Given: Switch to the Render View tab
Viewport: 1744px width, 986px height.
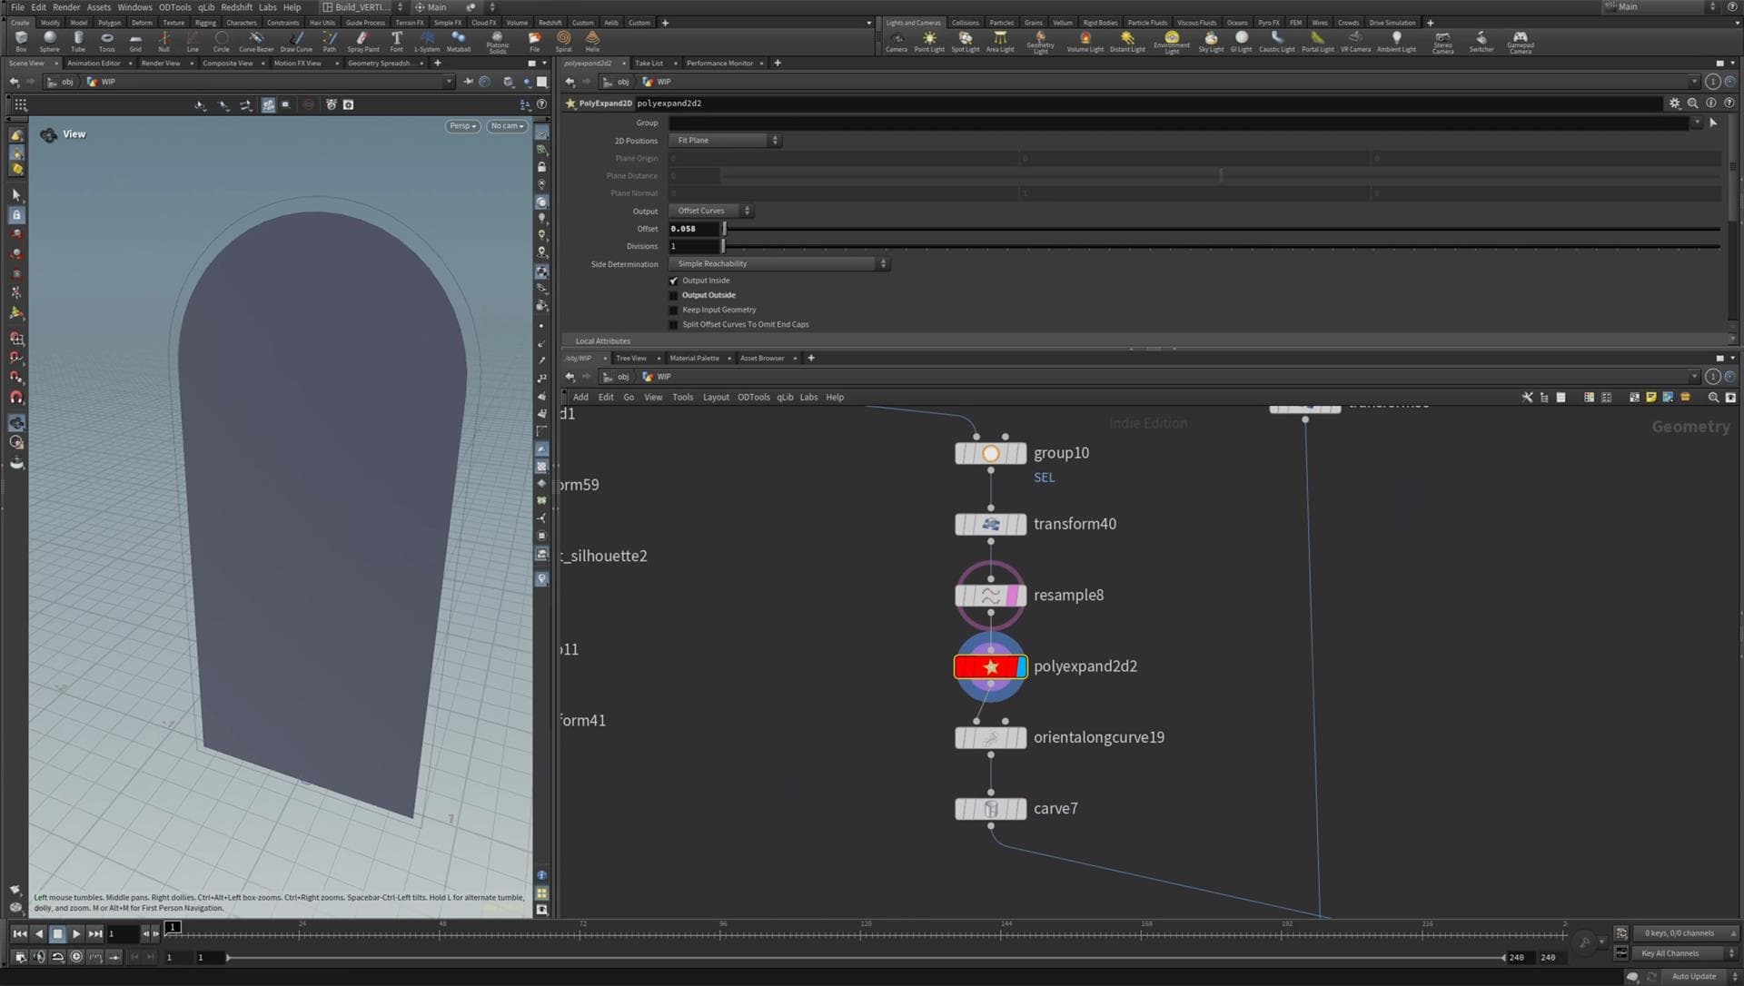Looking at the screenshot, I should point(161,64).
